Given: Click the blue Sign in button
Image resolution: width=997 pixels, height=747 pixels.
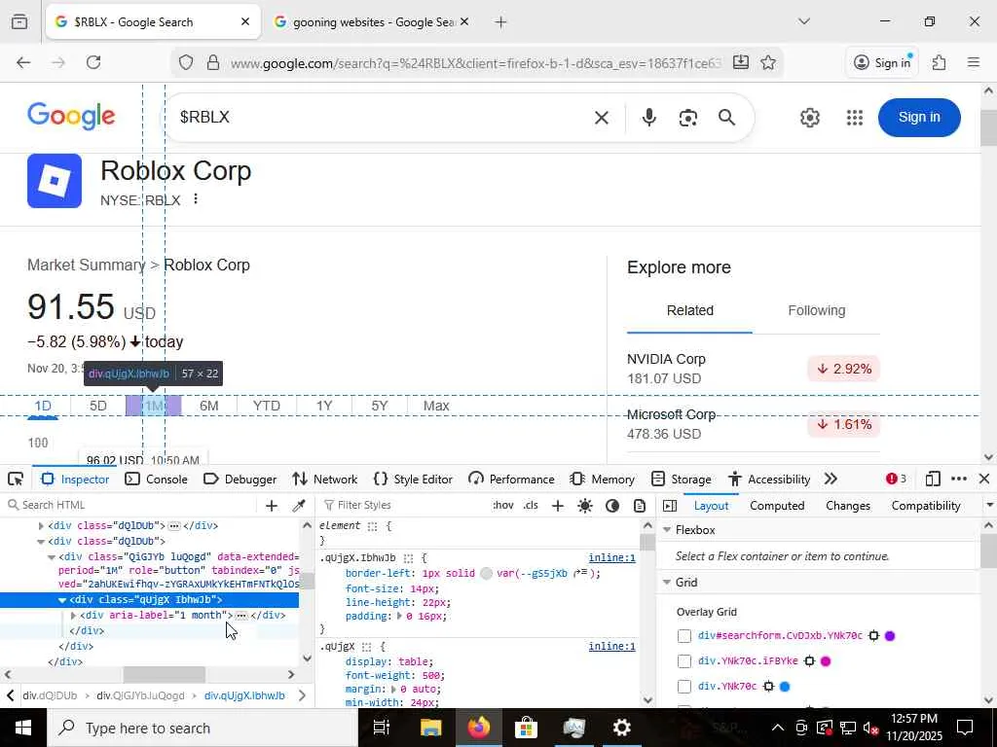Looking at the screenshot, I should pos(919,118).
